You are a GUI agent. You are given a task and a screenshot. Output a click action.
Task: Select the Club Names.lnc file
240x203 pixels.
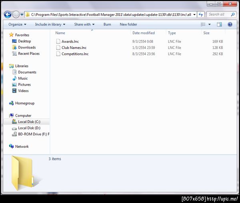tap(74, 48)
